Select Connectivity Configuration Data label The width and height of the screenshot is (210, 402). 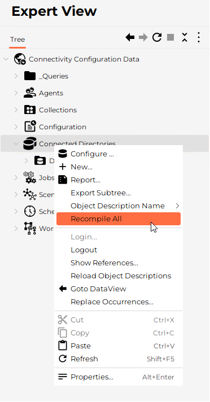coord(84,59)
